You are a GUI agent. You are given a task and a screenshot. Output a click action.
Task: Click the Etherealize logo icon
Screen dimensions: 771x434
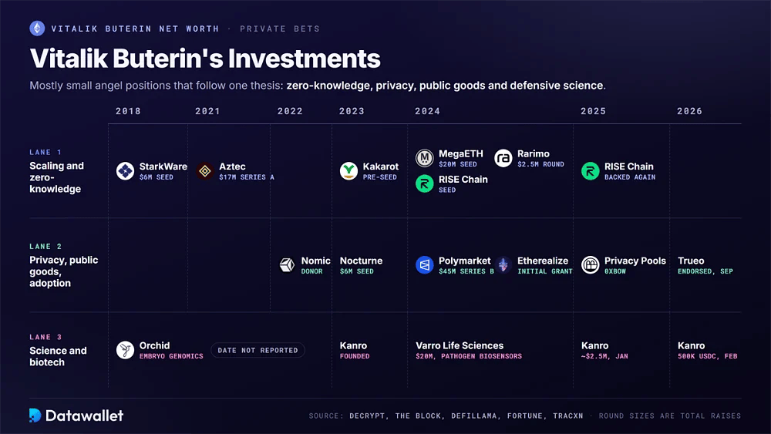click(x=503, y=265)
